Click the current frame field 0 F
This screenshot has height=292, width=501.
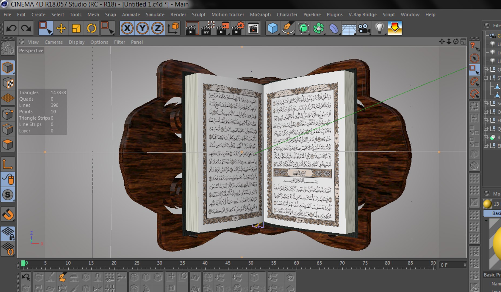[x=453, y=265]
